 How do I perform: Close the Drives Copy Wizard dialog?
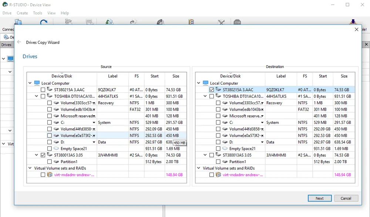click(x=356, y=30)
